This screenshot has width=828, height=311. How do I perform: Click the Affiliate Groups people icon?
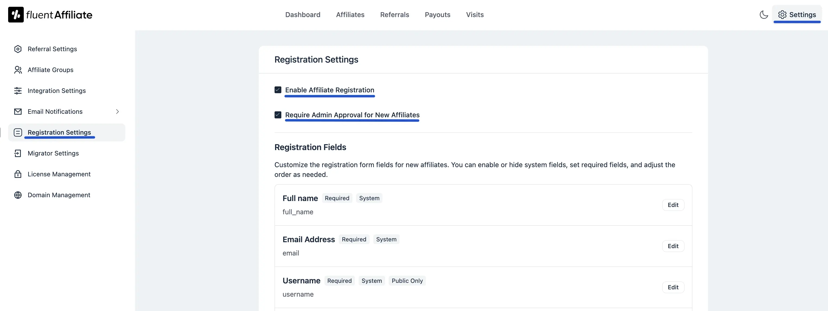tap(18, 70)
